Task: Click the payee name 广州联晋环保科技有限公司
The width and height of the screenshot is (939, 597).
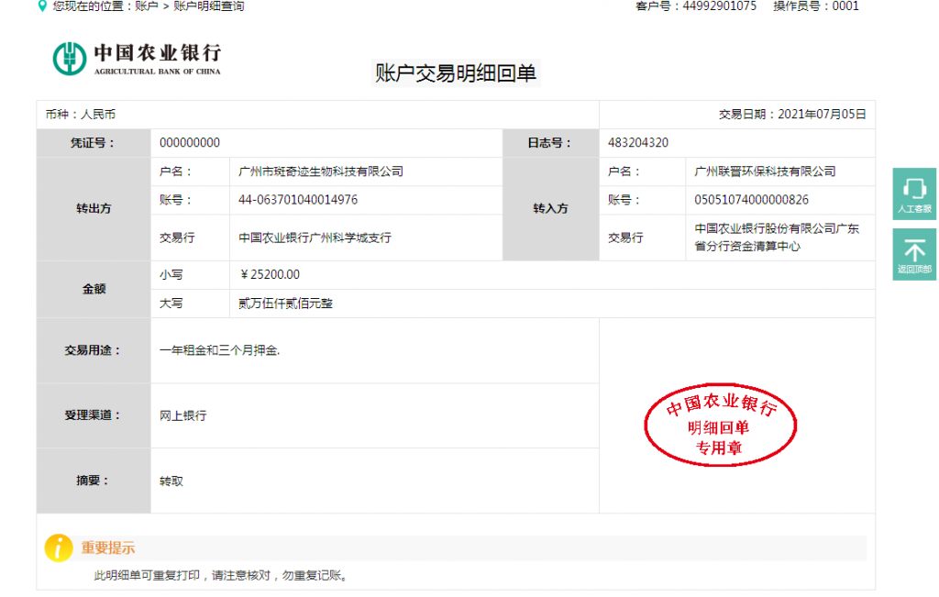Action: [x=766, y=171]
